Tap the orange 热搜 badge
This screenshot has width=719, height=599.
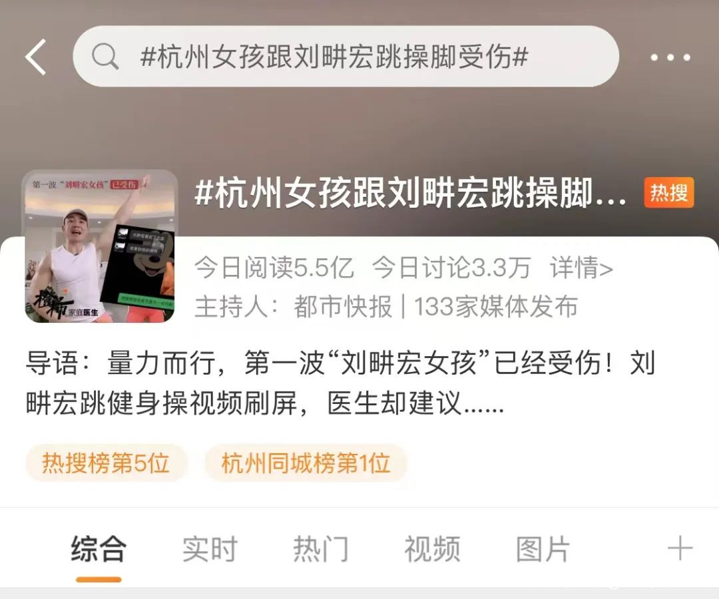coord(668,192)
